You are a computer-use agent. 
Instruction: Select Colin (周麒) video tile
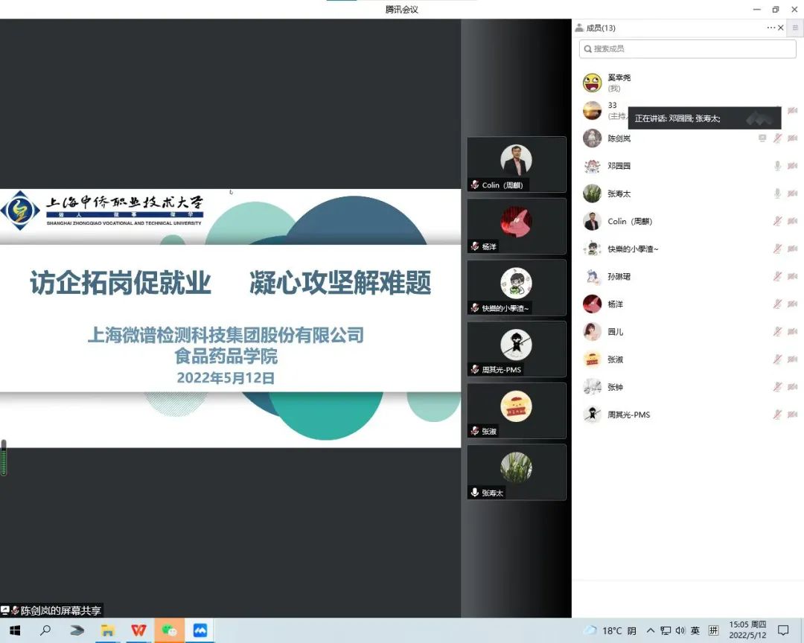[517, 164]
